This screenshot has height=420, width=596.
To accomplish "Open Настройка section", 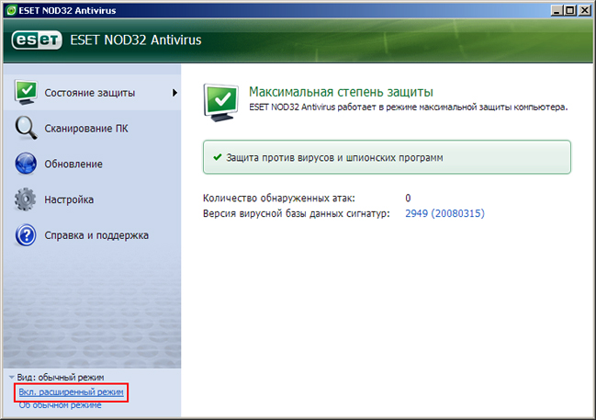I will pos(92,199).
